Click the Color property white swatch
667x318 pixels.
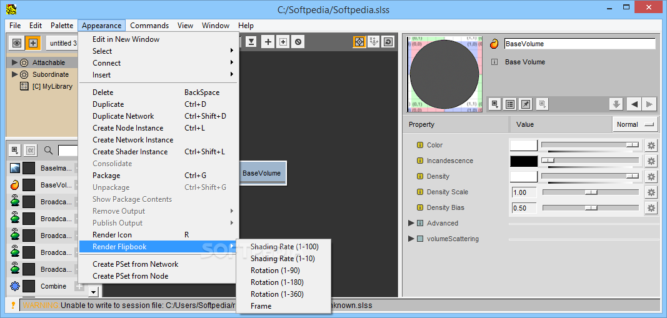[x=524, y=146]
